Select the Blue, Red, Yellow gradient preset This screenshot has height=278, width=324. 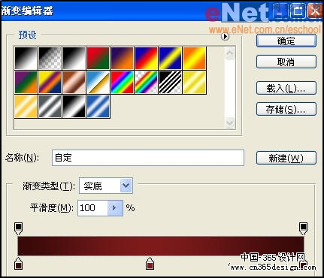tap(146, 58)
